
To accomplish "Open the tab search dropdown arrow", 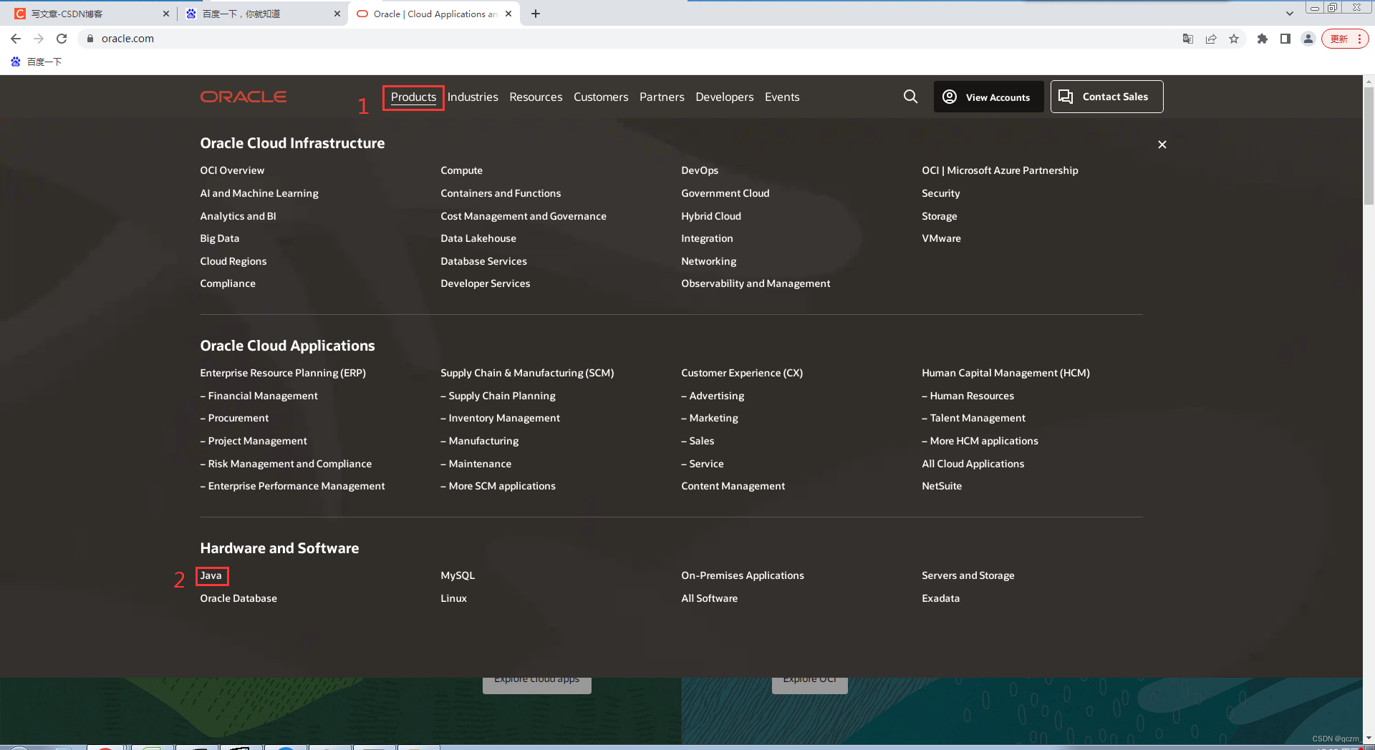I will 1290,14.
